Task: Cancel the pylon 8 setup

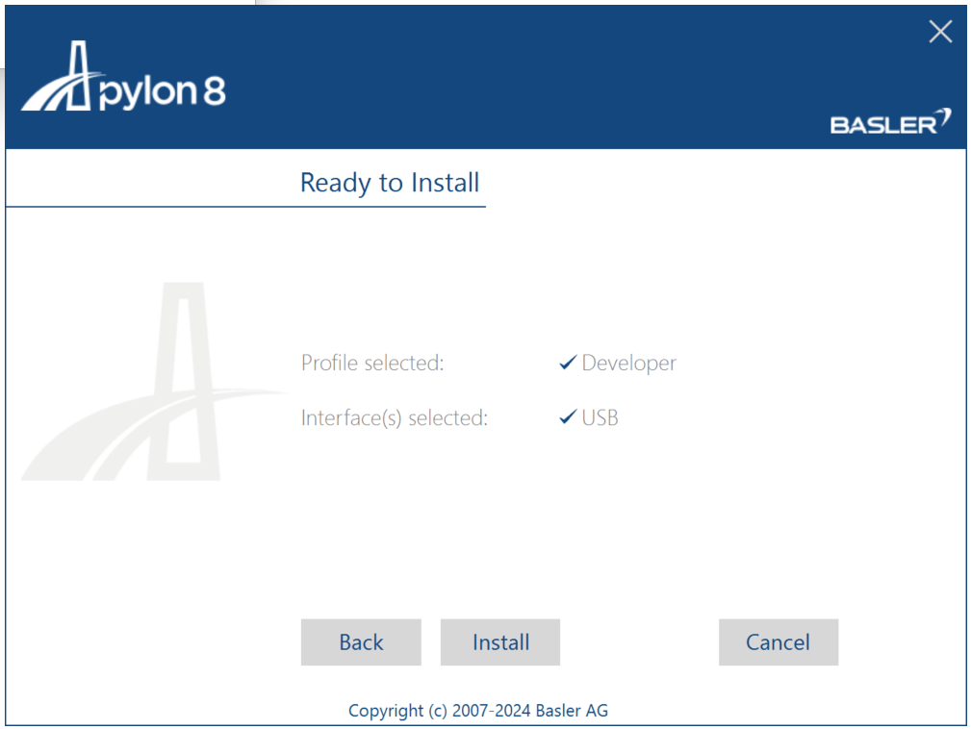Action: pyautogui.click(x=778, y=642)
